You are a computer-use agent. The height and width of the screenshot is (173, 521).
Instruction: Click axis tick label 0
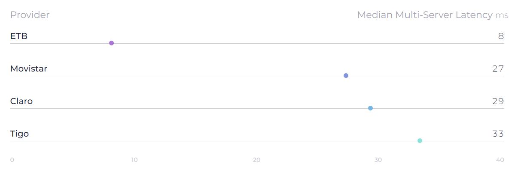pos(12,160)
